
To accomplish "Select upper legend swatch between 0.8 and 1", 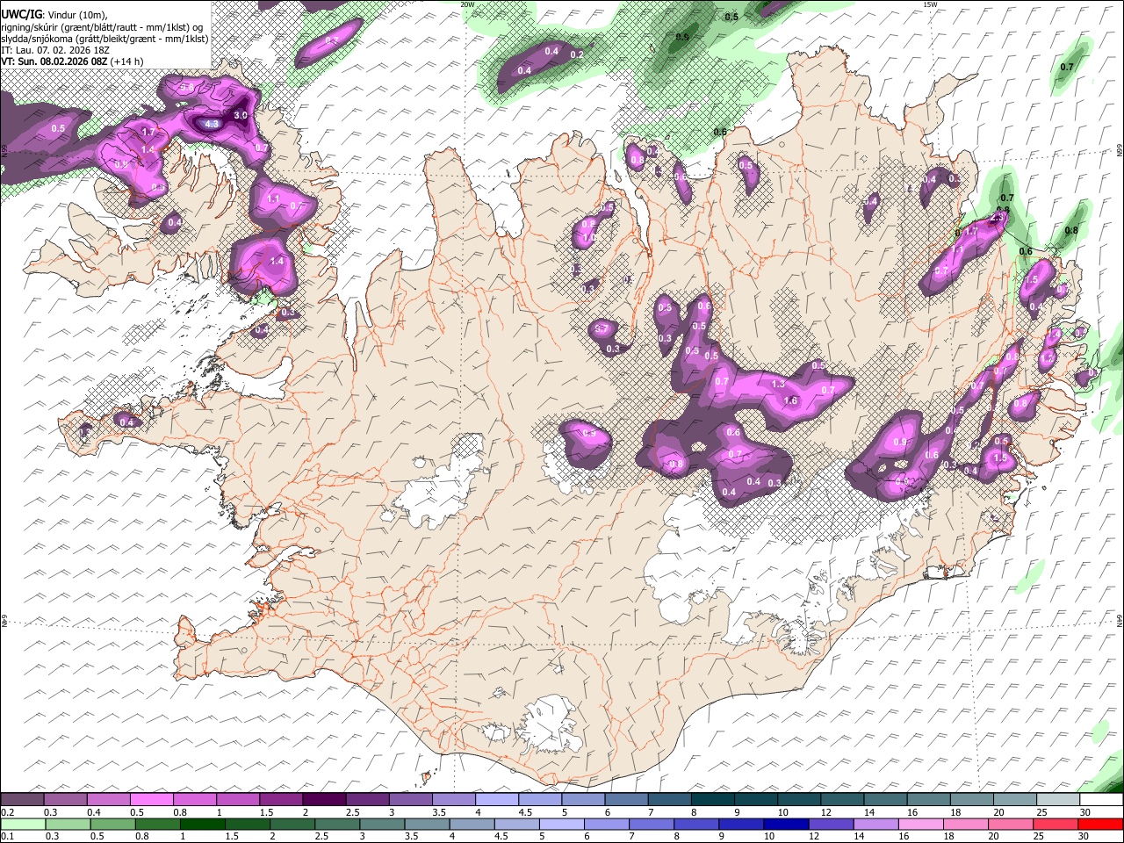I will [x=195, y=800].
